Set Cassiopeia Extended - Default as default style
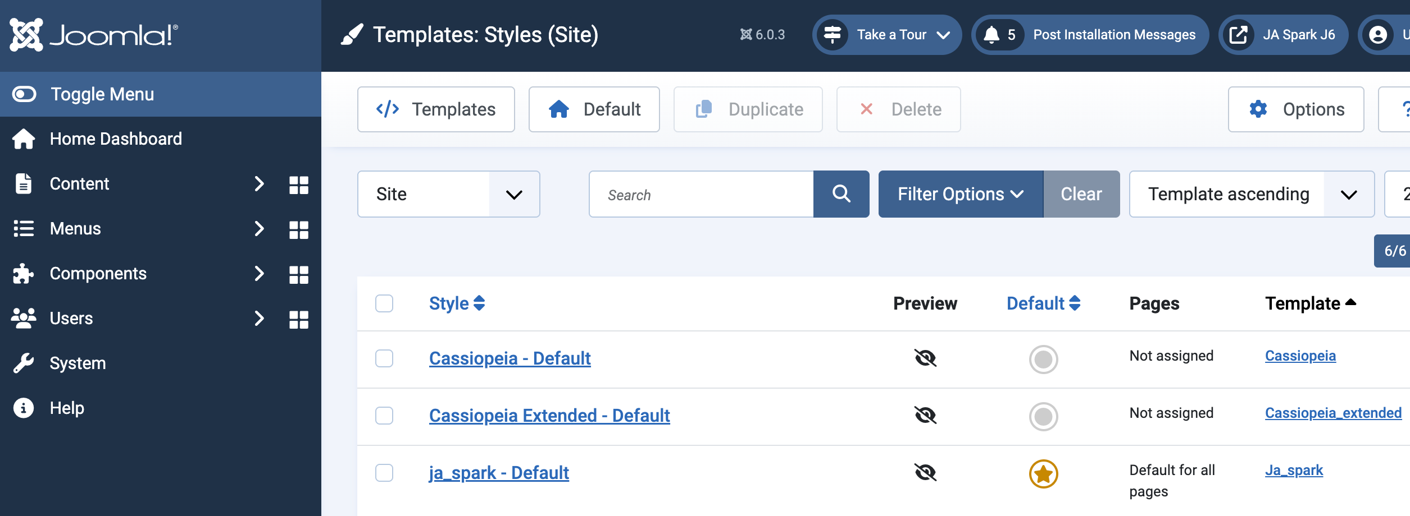This screenshot has width=1410, height=516. (x=1043, y=416)
